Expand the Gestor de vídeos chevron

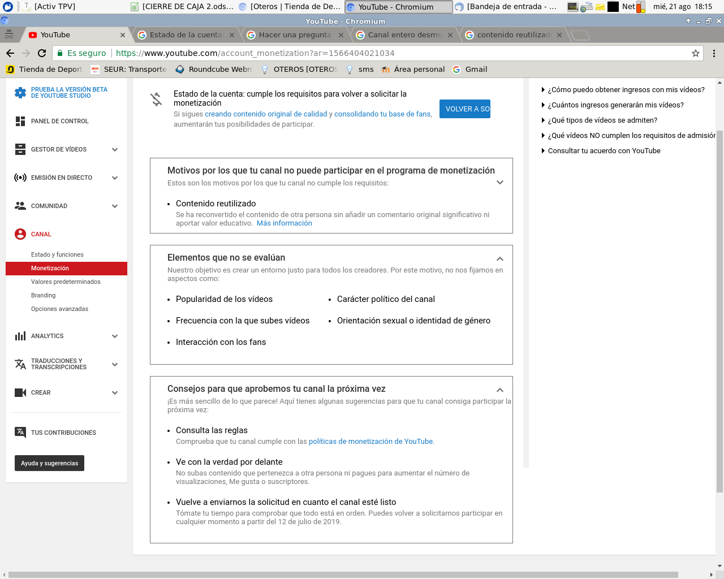pyautogui.click(x=115, y=150)
